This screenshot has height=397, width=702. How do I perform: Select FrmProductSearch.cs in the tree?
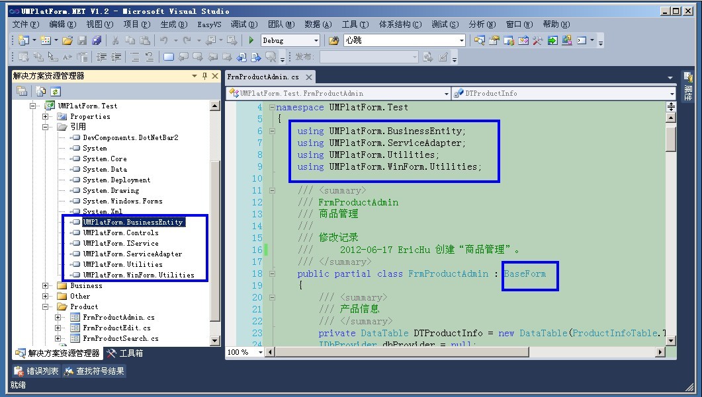(120, 338)
